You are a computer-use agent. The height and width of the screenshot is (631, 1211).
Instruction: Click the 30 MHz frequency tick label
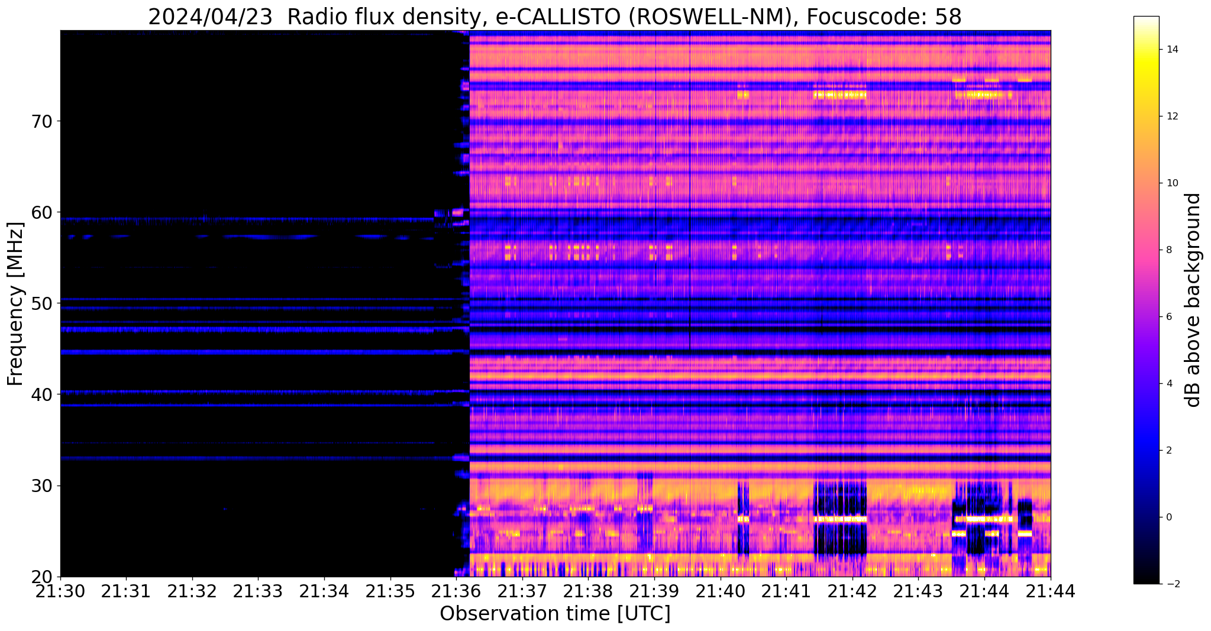[42, 486]
